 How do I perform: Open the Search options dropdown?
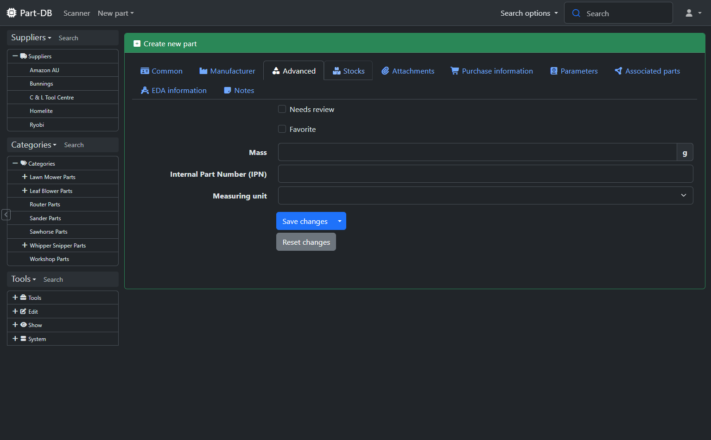point(529,13)
